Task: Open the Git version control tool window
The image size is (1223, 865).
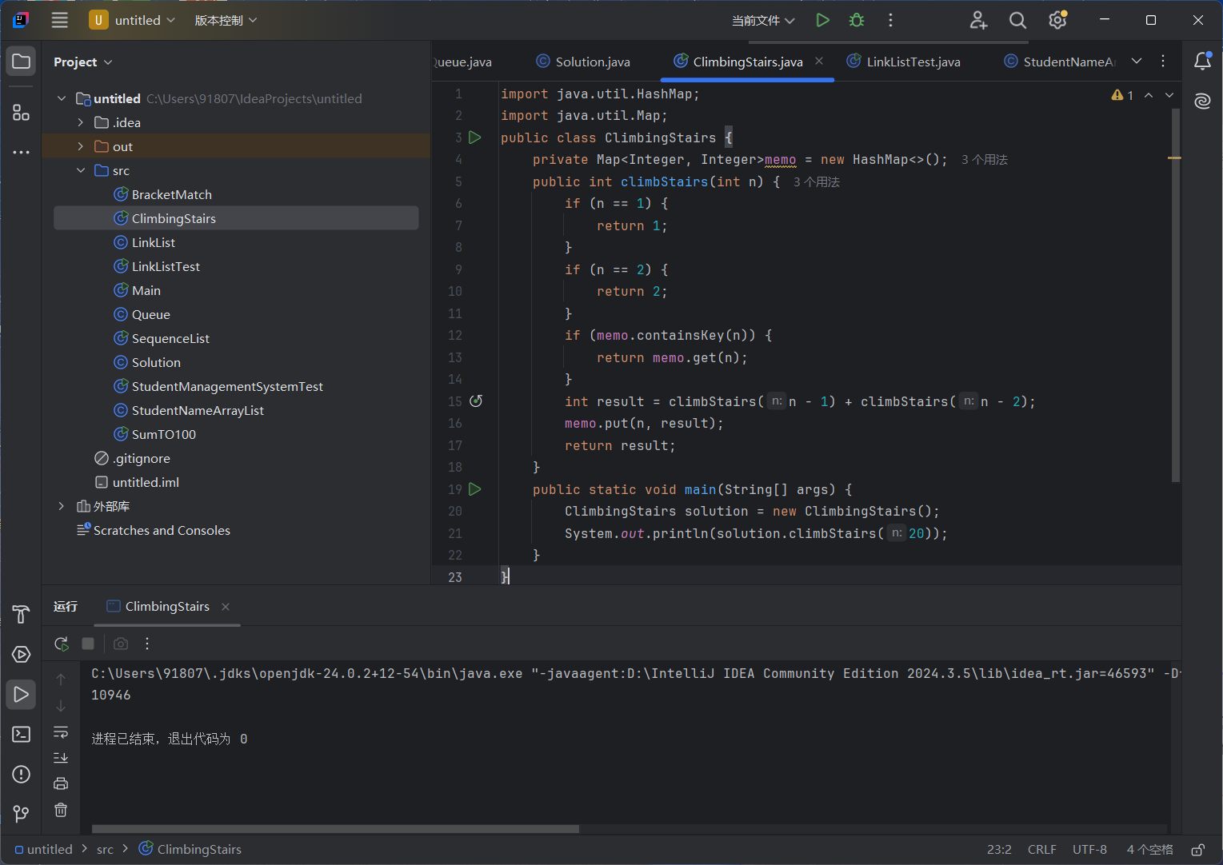Action: point(22,814)
